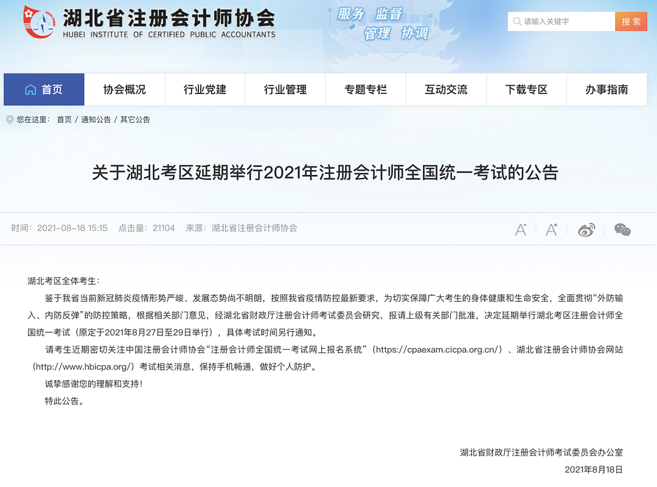Focus the 请输入关键字 search field
657x487 pixels.
(561, 21)
